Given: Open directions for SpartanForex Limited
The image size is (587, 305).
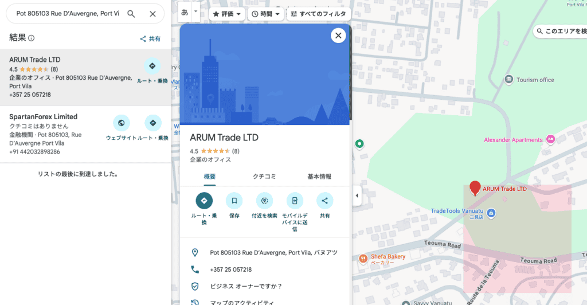Looking at the screenshot, I should coord(152,123).
